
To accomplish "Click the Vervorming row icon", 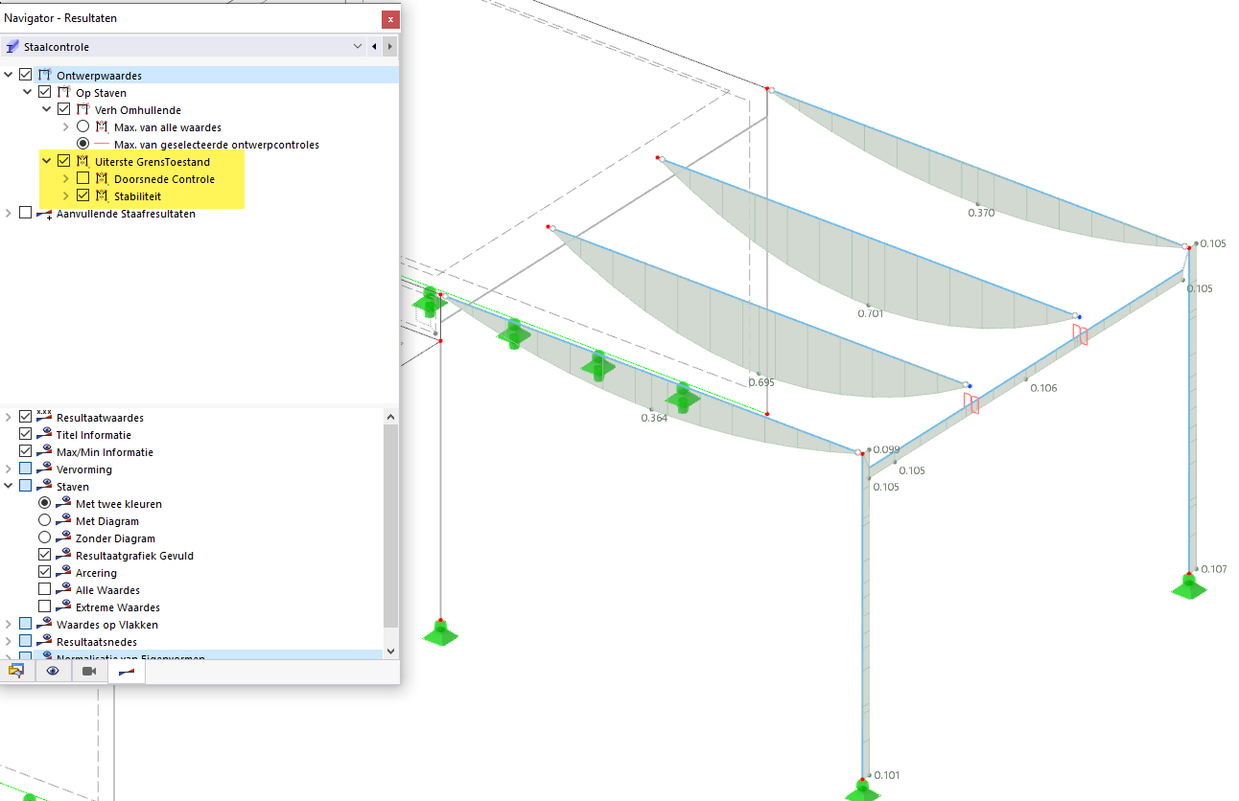I will tap(45, 469).
